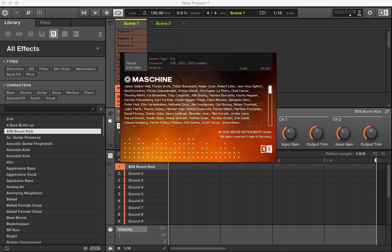The image size is (392, 252).
Task: Toggle the browser magnifier icon in header
Action: point(28,13)
